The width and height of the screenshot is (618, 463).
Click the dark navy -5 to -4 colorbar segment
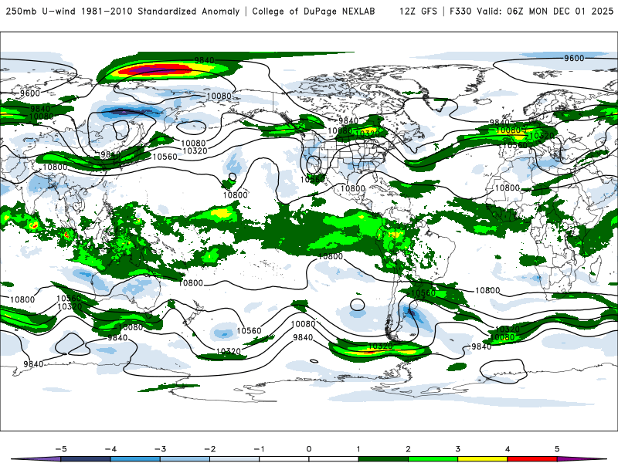pos(86,459)
